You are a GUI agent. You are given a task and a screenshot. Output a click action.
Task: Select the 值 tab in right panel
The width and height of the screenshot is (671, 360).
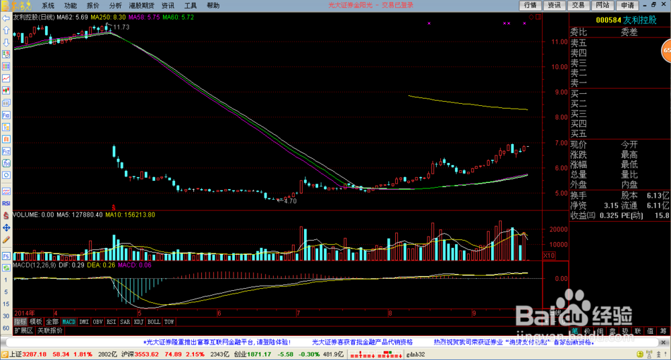pos(650,331)
